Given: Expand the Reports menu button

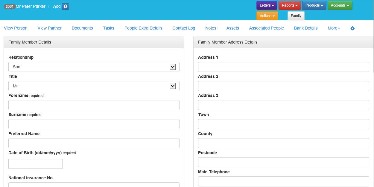Looking at the screenshot, I should coord(289,5).
